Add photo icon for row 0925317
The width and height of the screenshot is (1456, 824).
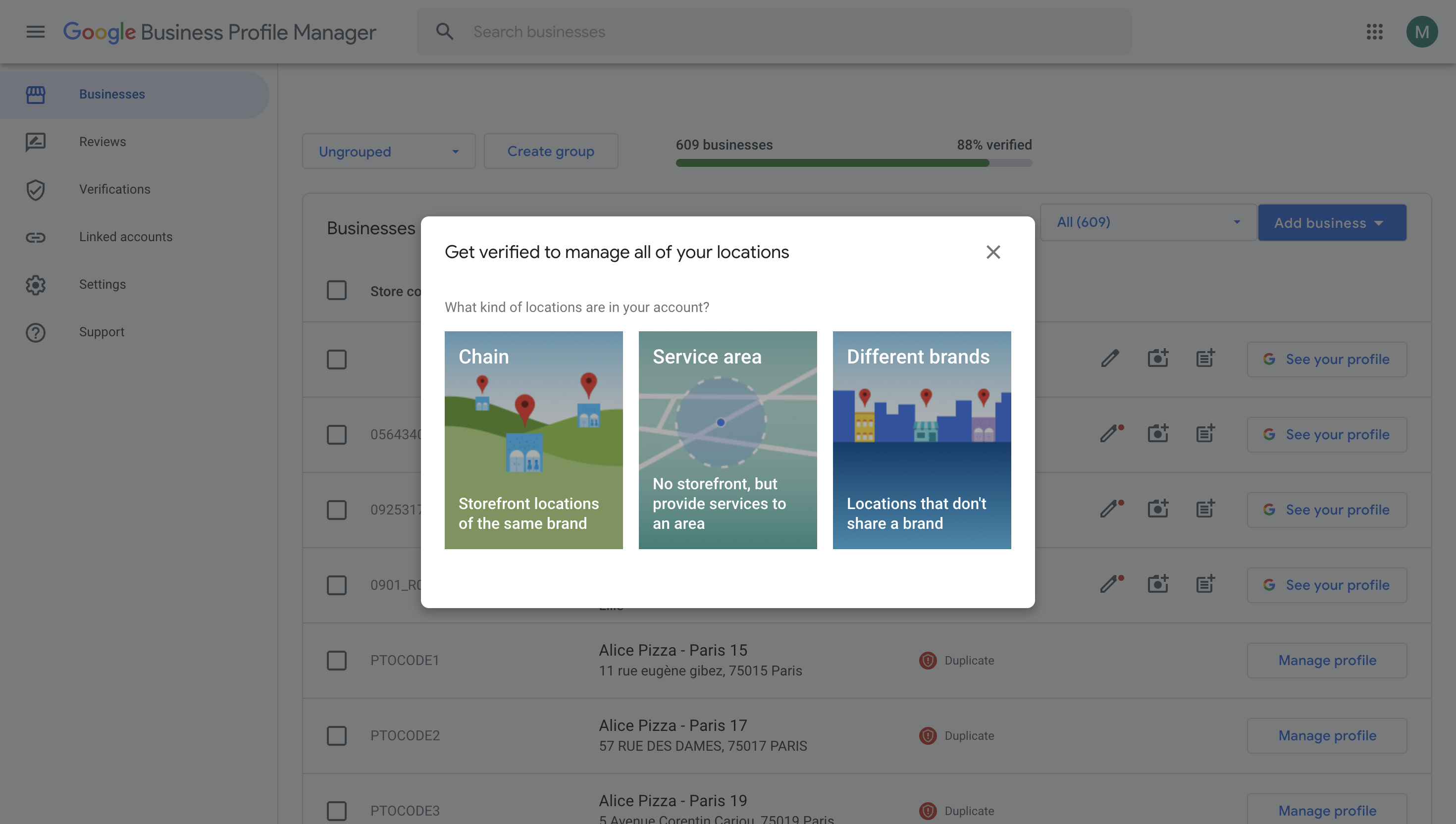coord(1158,509)
